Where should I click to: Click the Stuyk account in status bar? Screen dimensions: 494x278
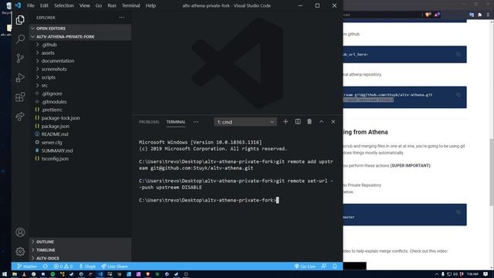click(87, 266)
